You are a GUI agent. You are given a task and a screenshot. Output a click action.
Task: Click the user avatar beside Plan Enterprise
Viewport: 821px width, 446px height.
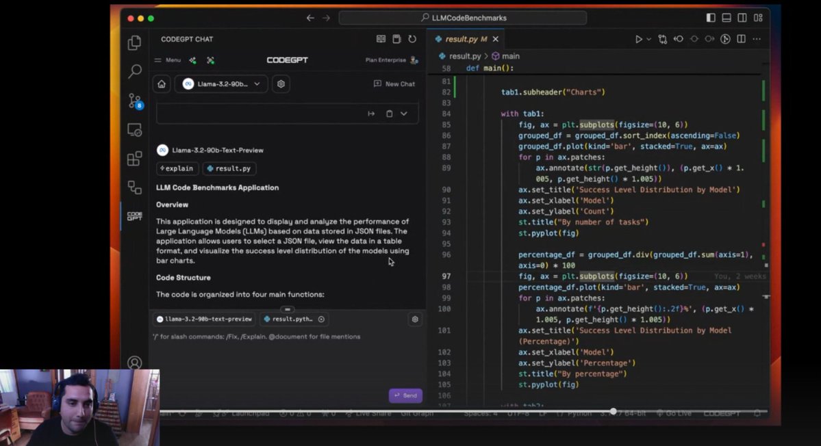click(x=414, y=60)
